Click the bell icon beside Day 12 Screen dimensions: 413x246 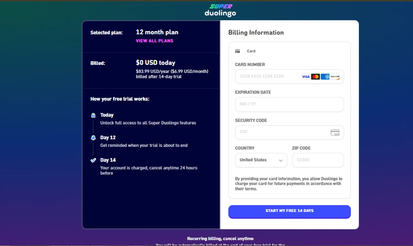point(93,138)
